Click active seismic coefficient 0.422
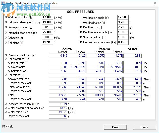 tap(76, 56)
